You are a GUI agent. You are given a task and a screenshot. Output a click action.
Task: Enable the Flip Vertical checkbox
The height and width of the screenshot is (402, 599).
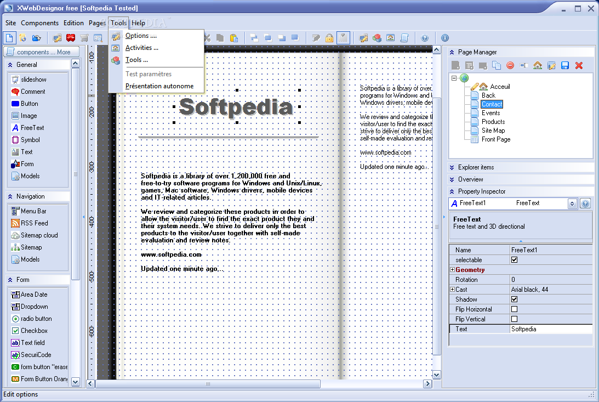point(514,319)
